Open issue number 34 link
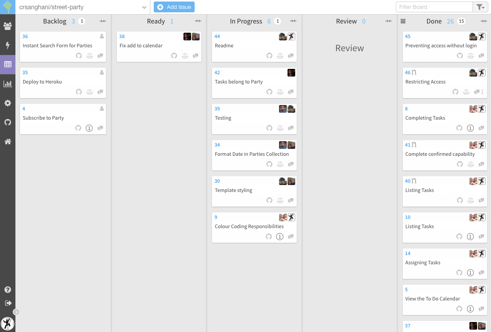Image resolution: width=491 pixels, height=332 pixels. click(217, 145)
